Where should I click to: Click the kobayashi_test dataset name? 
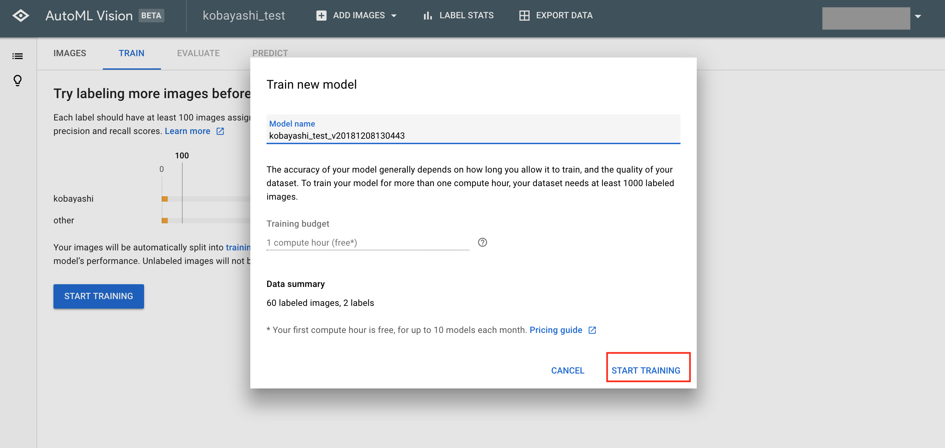pos(244,16)
